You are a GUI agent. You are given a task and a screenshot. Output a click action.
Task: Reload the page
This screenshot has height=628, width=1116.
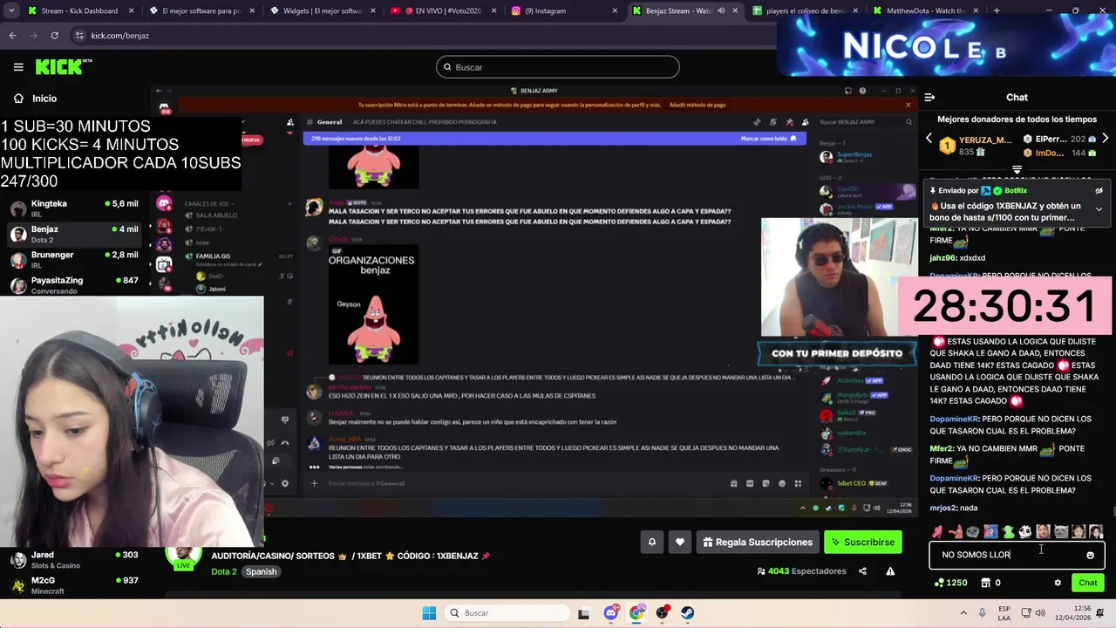pyautogui.click(x=54, y=35)
